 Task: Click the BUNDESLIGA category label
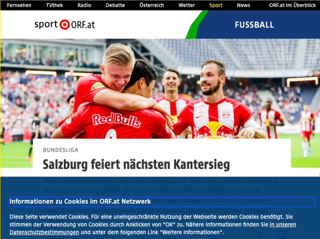pyautogui.click(x=61, y=150)
